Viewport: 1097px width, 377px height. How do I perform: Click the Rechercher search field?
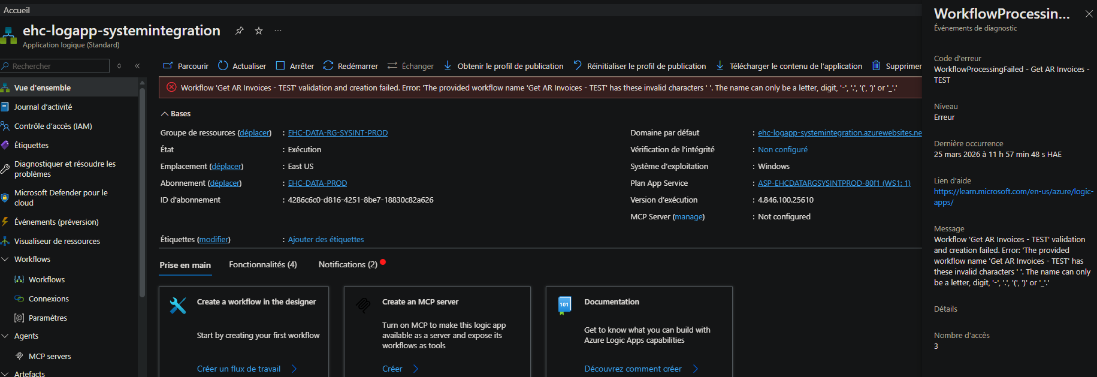(55, 66)
